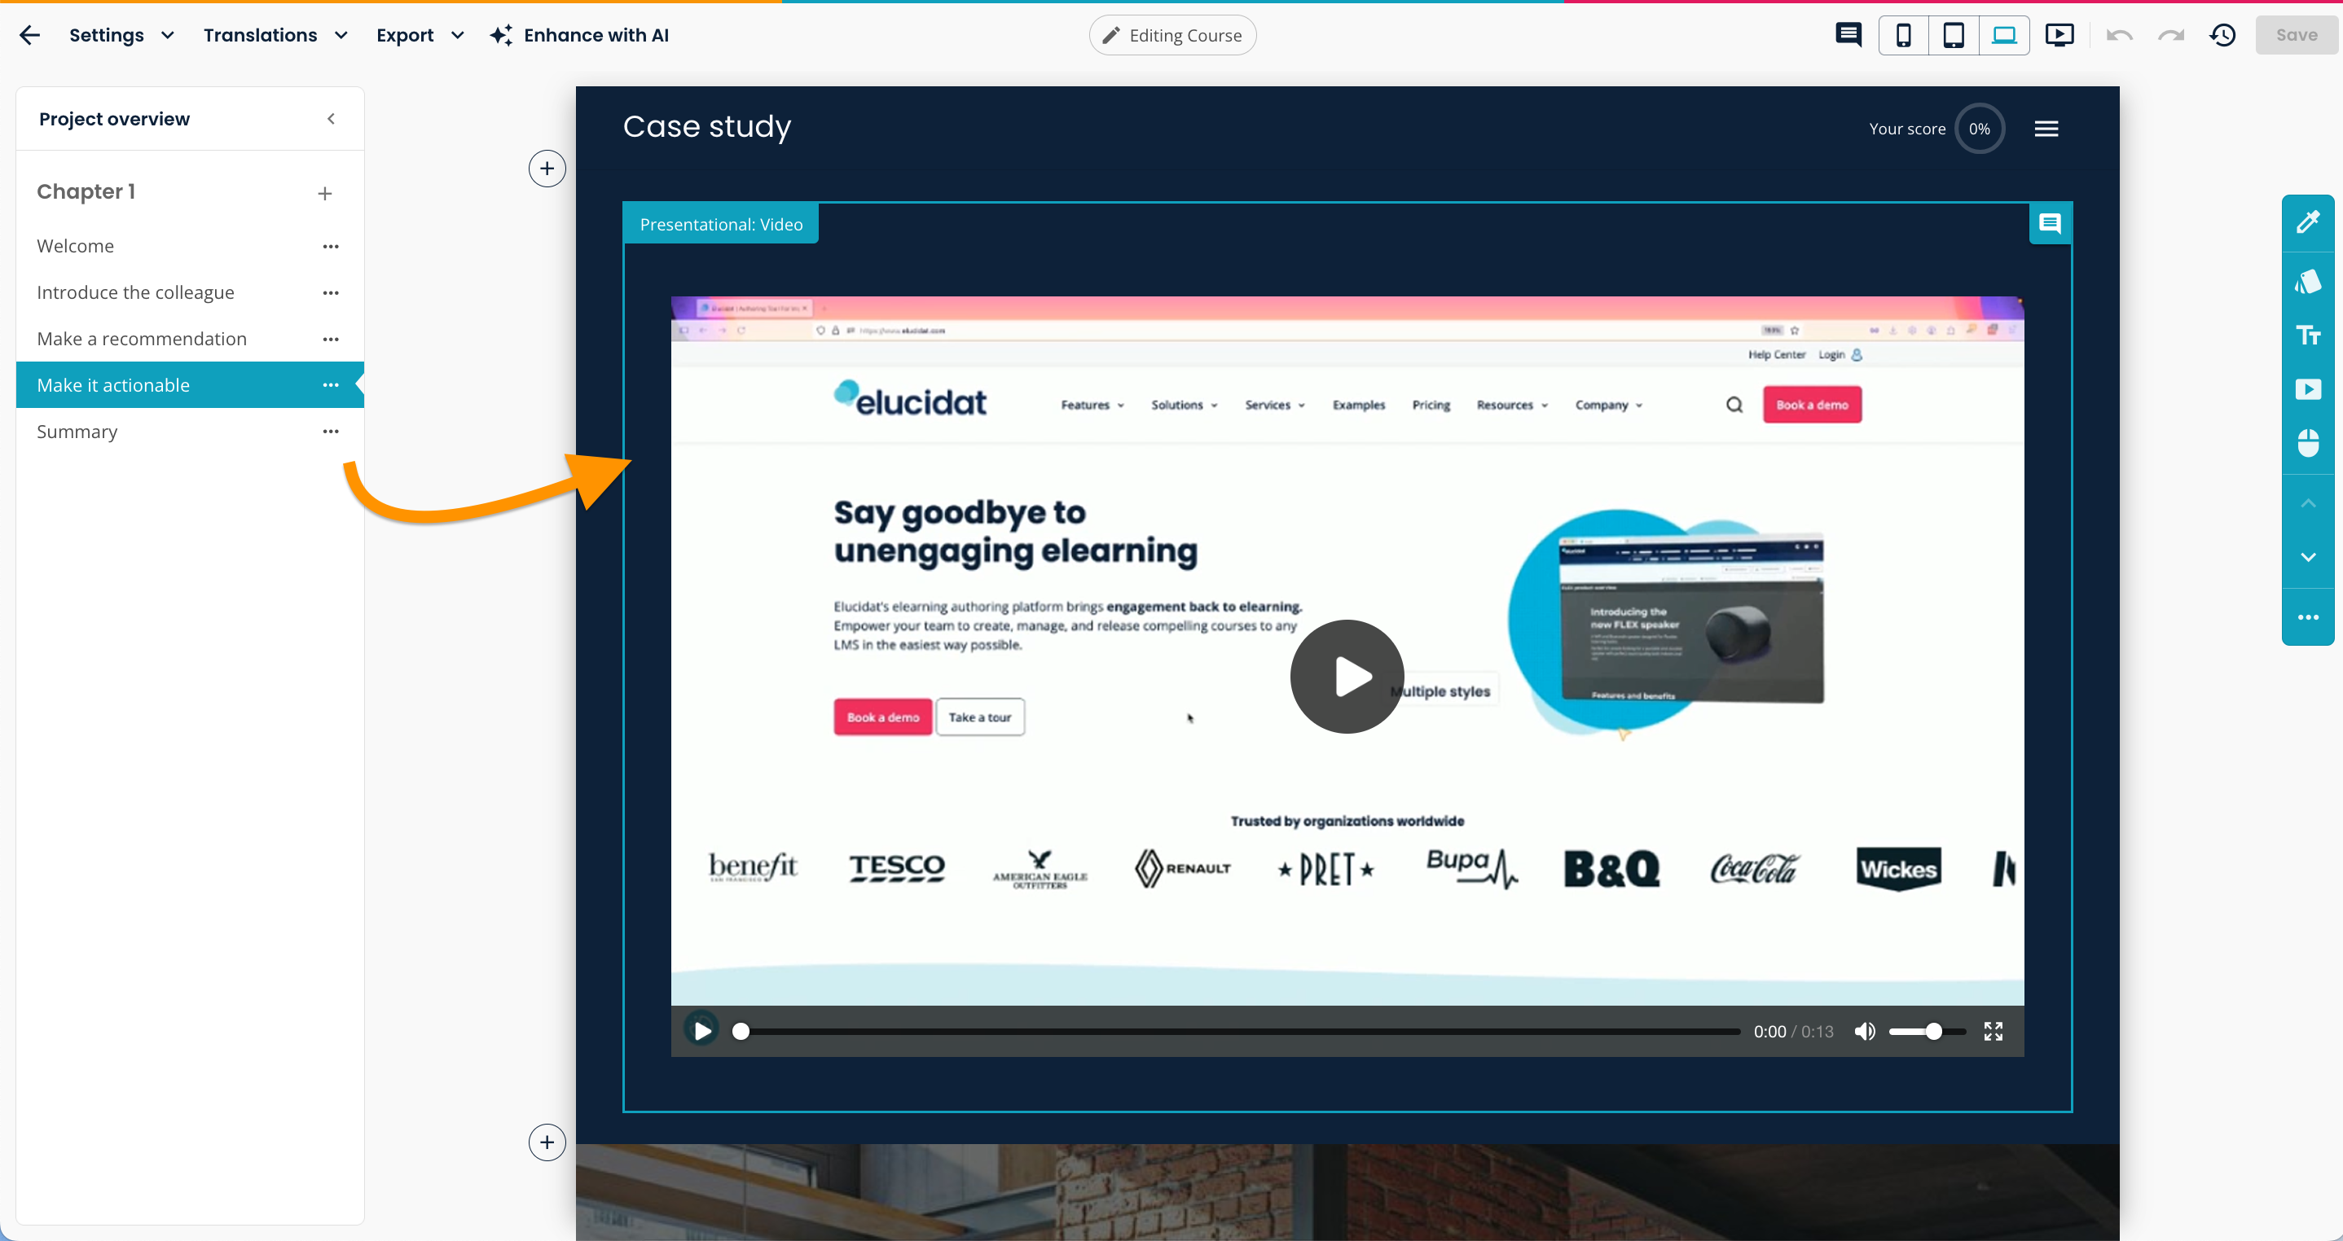The image size is (2343, 1241).
Task: Open the mouse interaction icon in side toolbar
Action: (x=2309, y=444)
